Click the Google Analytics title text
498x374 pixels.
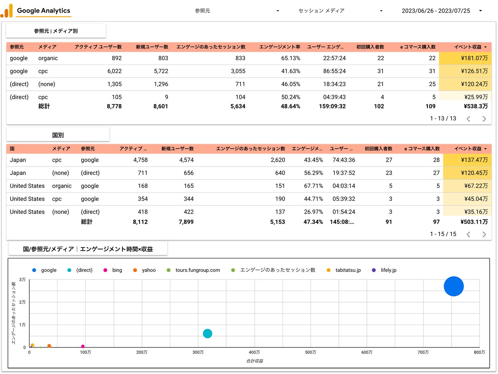[x=44, y=11]
